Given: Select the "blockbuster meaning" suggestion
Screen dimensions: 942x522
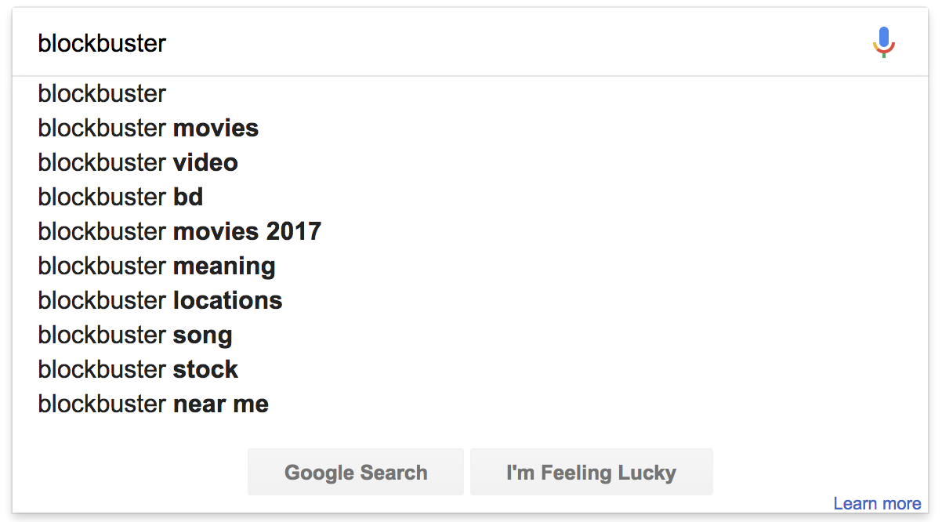Looking at the screenshot, I should 470,266.
